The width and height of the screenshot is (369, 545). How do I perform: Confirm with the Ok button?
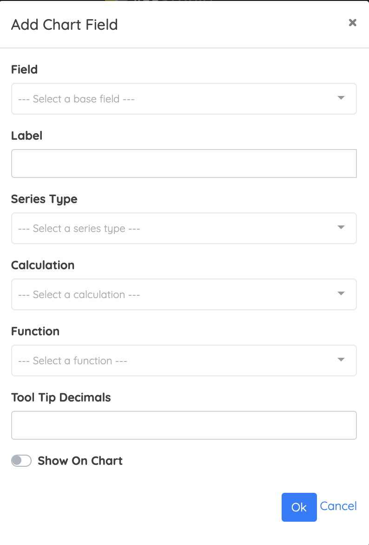299,507
